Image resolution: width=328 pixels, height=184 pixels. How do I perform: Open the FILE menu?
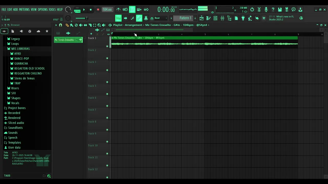[4, 9]
